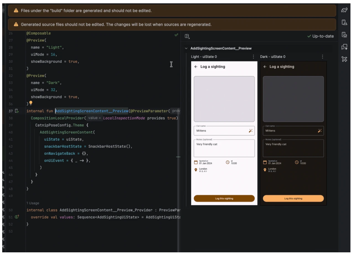
Task: Click 'Log a sighting' title in Dark preview
Action: tap(282, 67)
